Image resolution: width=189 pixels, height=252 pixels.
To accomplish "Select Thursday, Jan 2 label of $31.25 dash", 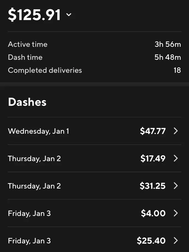I will 34,186.
